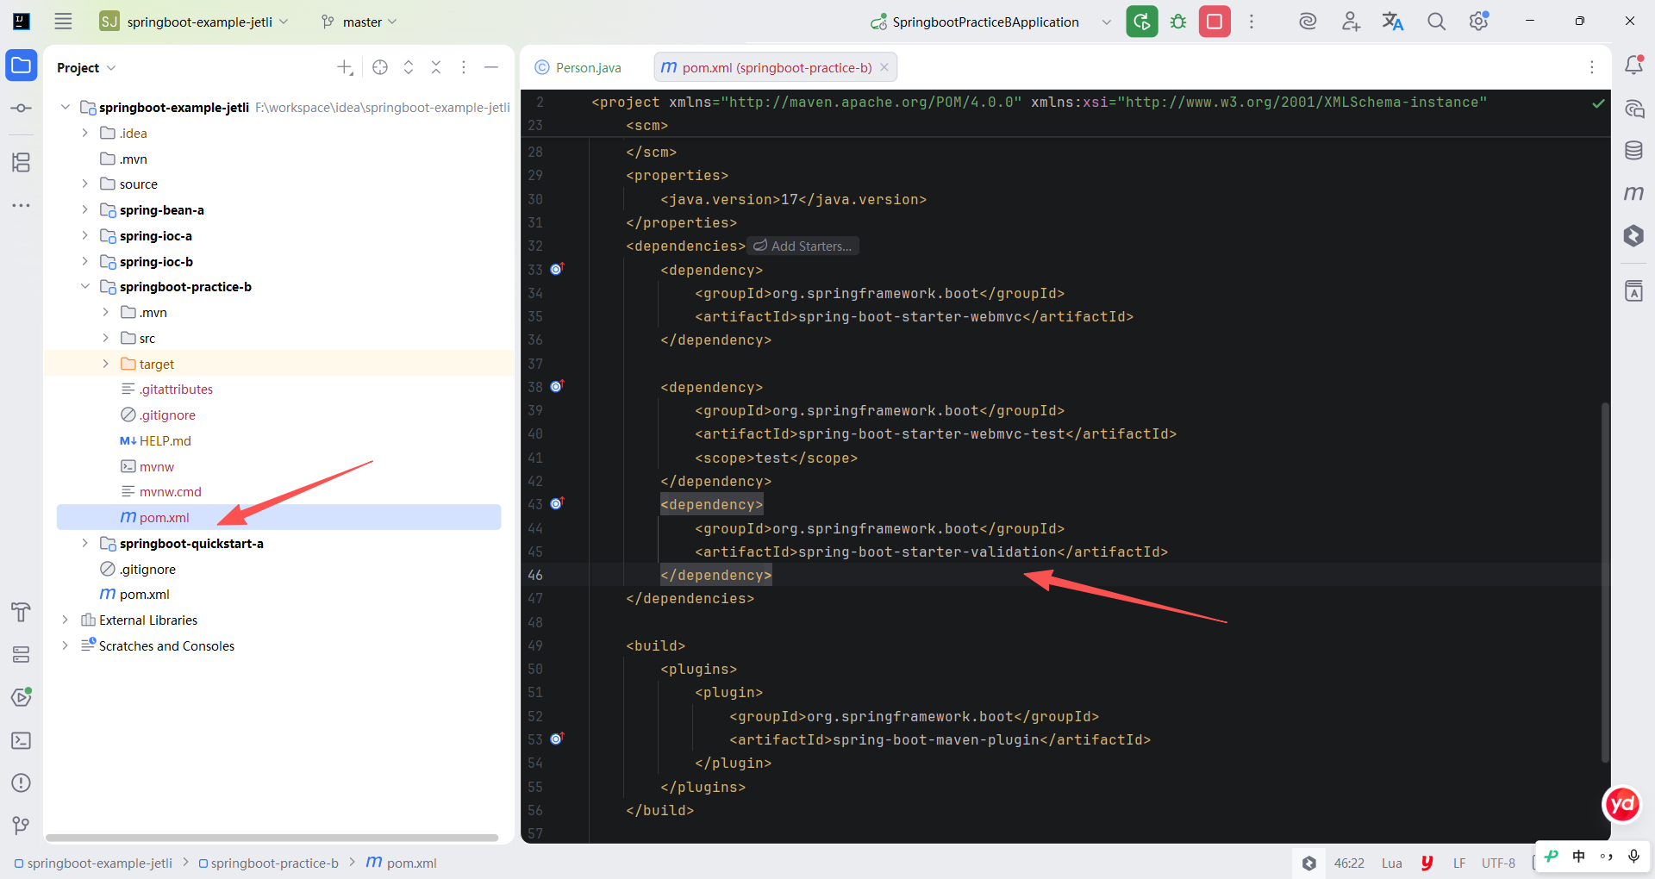The width and height of the screenshot is (1655, 879).
Task: Click the 46:22 caret position indicator
Action: click(x=1349, y=863)
